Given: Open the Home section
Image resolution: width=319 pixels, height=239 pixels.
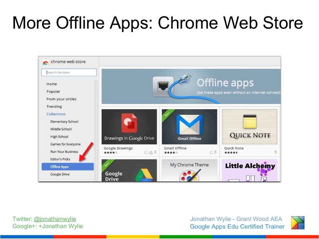Looking at the screenshot, I should [x=52, y=84].
